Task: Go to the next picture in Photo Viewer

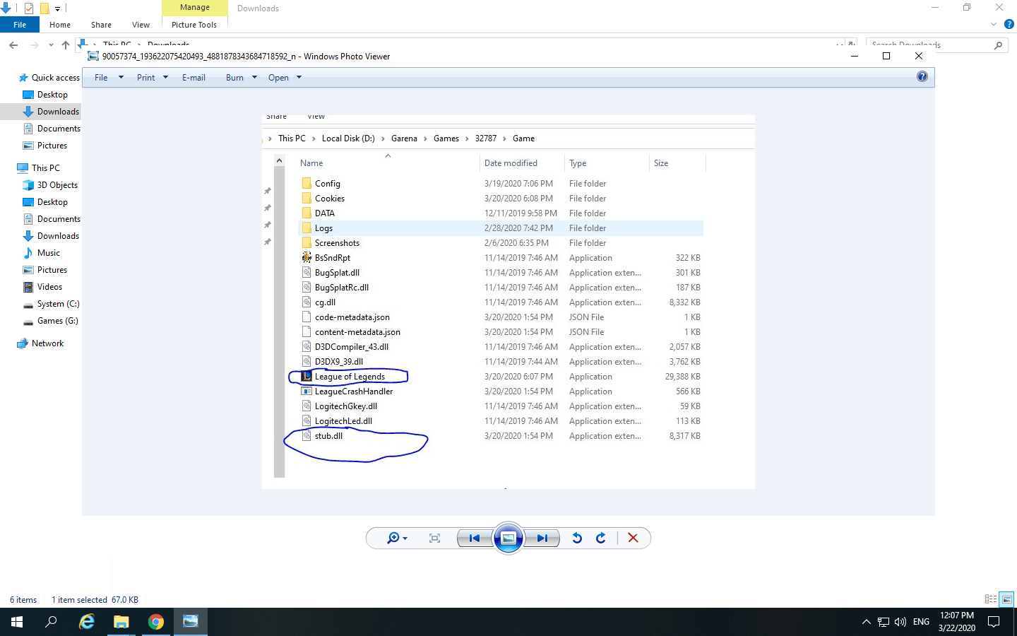Action: 542,538
